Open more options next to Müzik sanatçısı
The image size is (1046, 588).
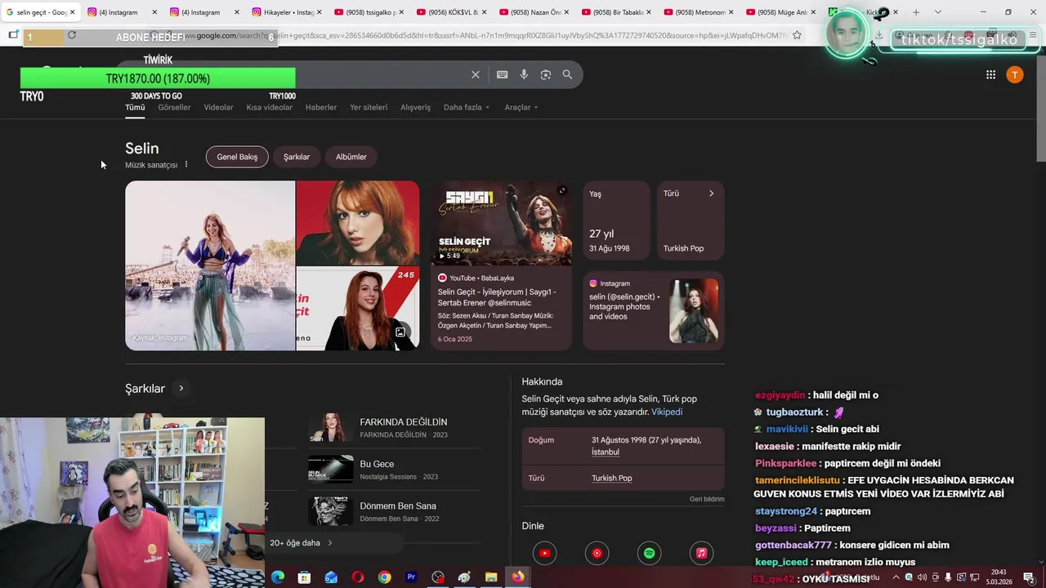(186, 164)
